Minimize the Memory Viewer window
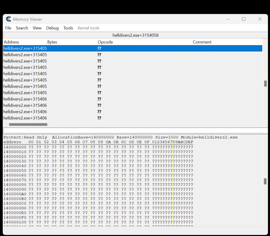 point(228,19)
